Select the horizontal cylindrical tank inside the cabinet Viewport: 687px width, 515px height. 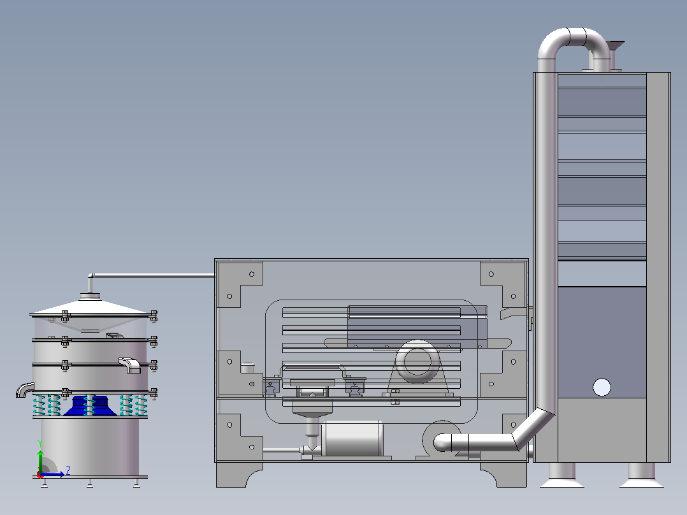coord(352,439)
